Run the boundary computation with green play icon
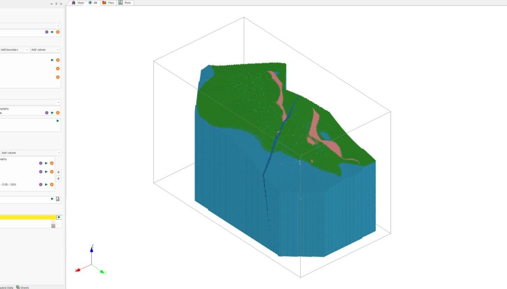This screenshot has height=289, width=507. click(x=52, y=60)
